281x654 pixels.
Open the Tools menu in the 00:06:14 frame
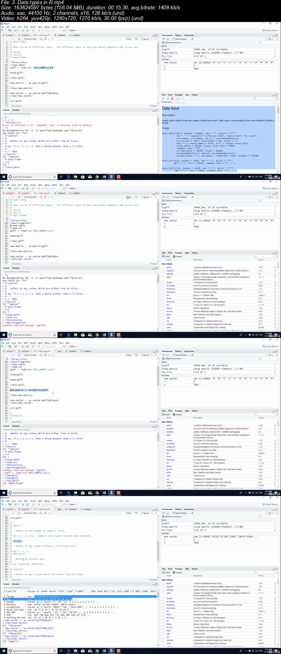(x=61, y=185)
